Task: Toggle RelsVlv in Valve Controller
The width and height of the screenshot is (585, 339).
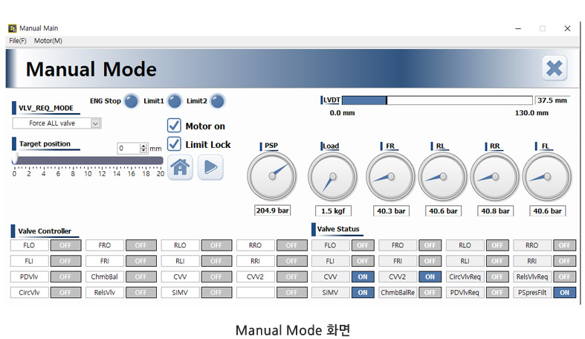Action: tap(141, 292)
